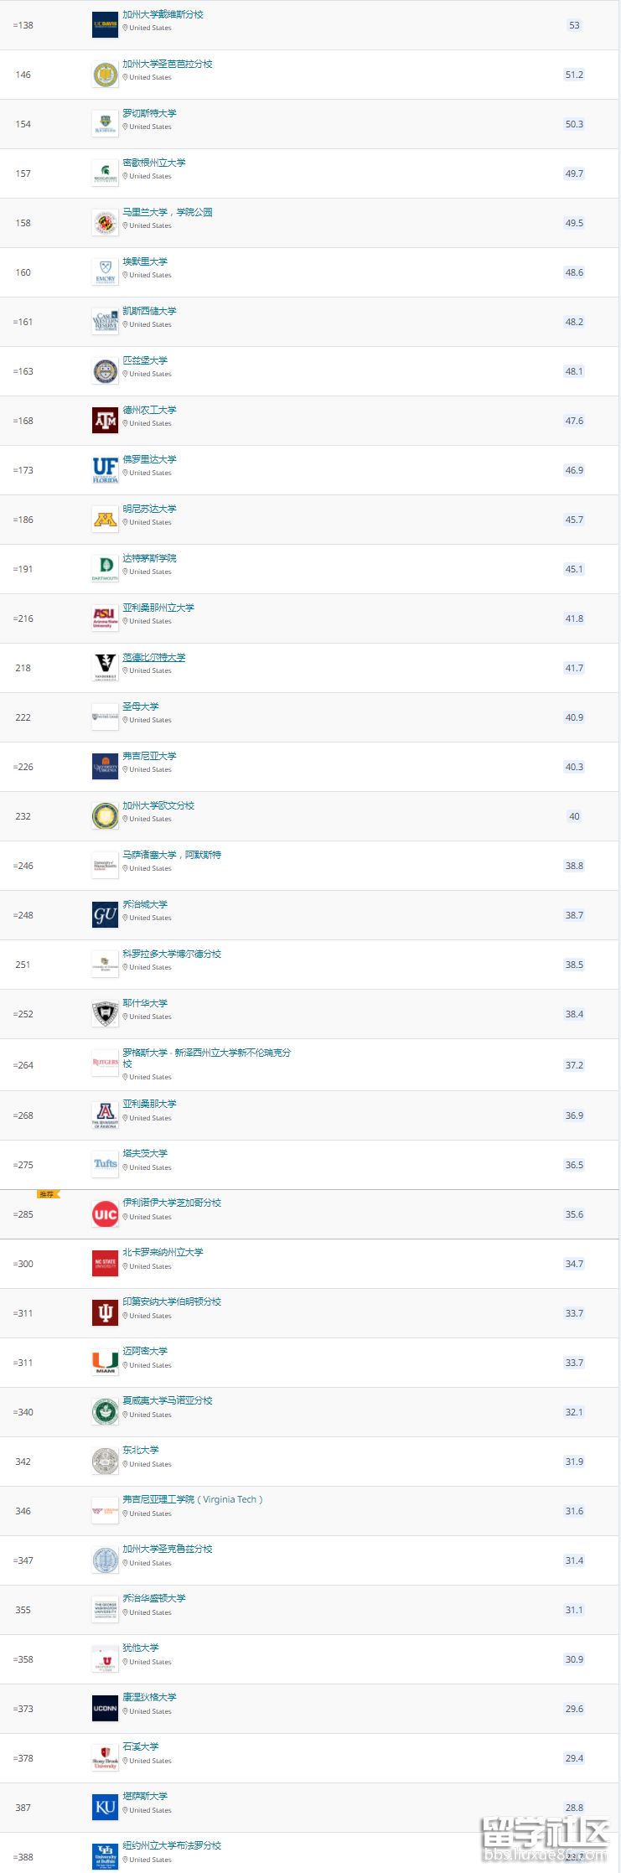Click the Georgetown GU logo
This screenshot has height=1873, width=621.
click(105, 915)
